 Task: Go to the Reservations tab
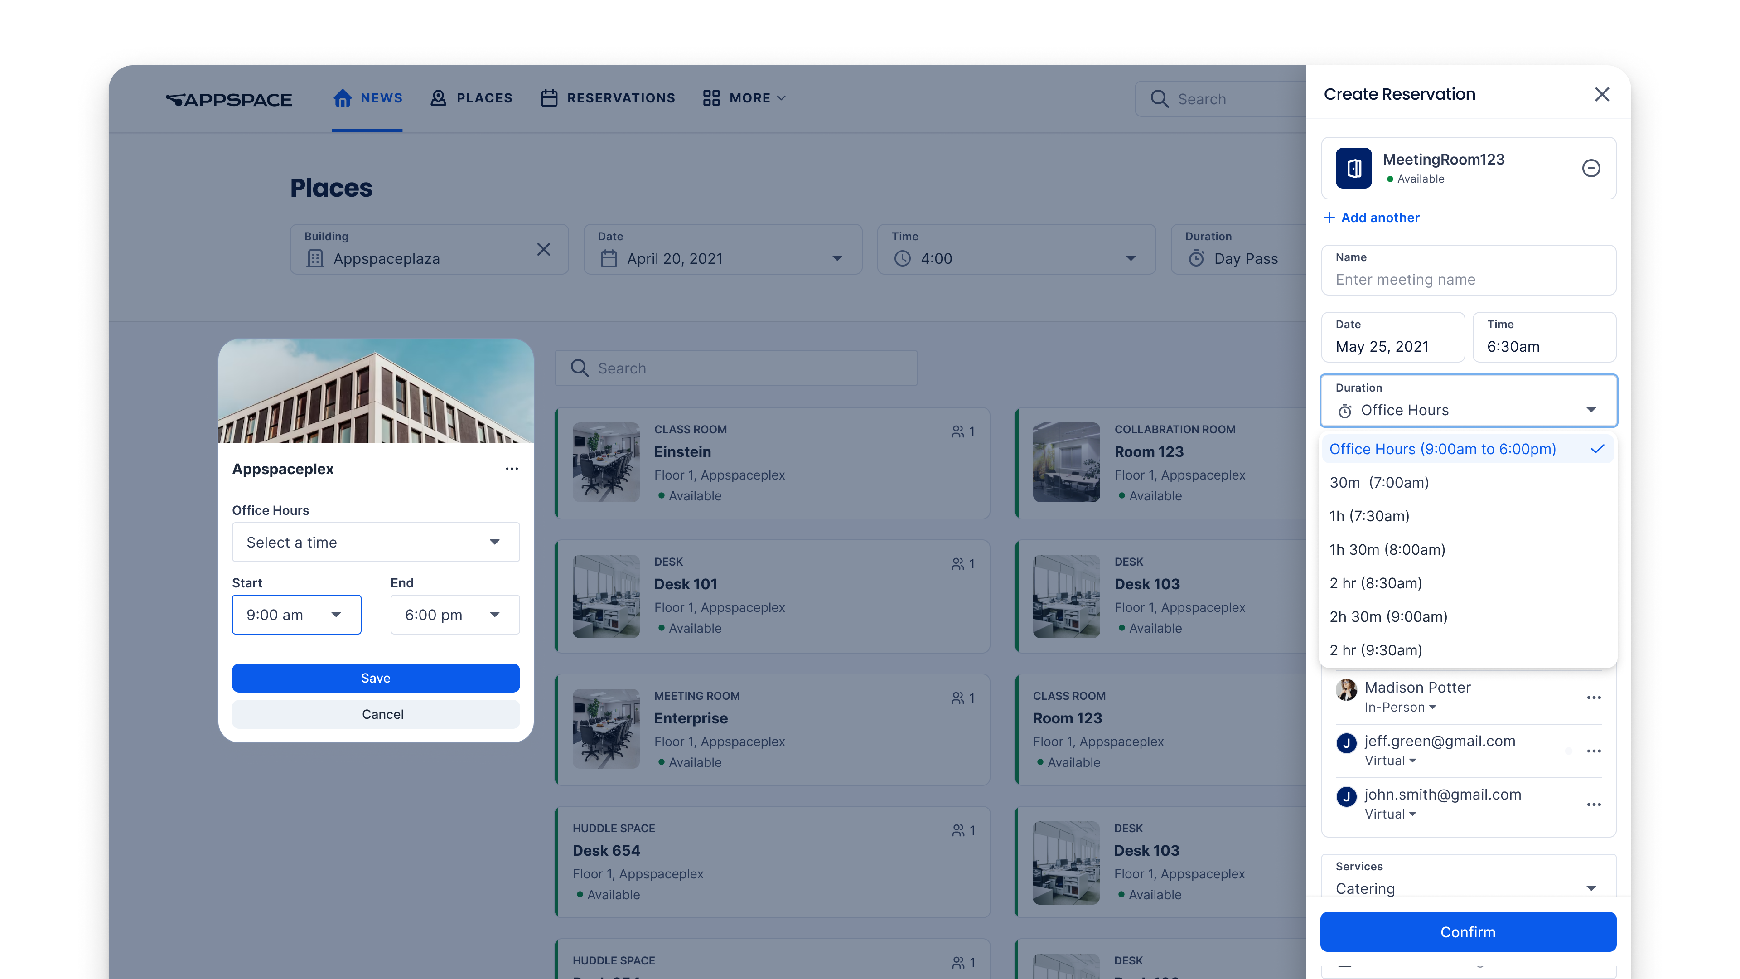(x=607, y=98)
